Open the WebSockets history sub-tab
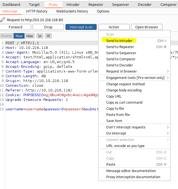This screenshot has height=189, width=178. (x=72, y=11)
